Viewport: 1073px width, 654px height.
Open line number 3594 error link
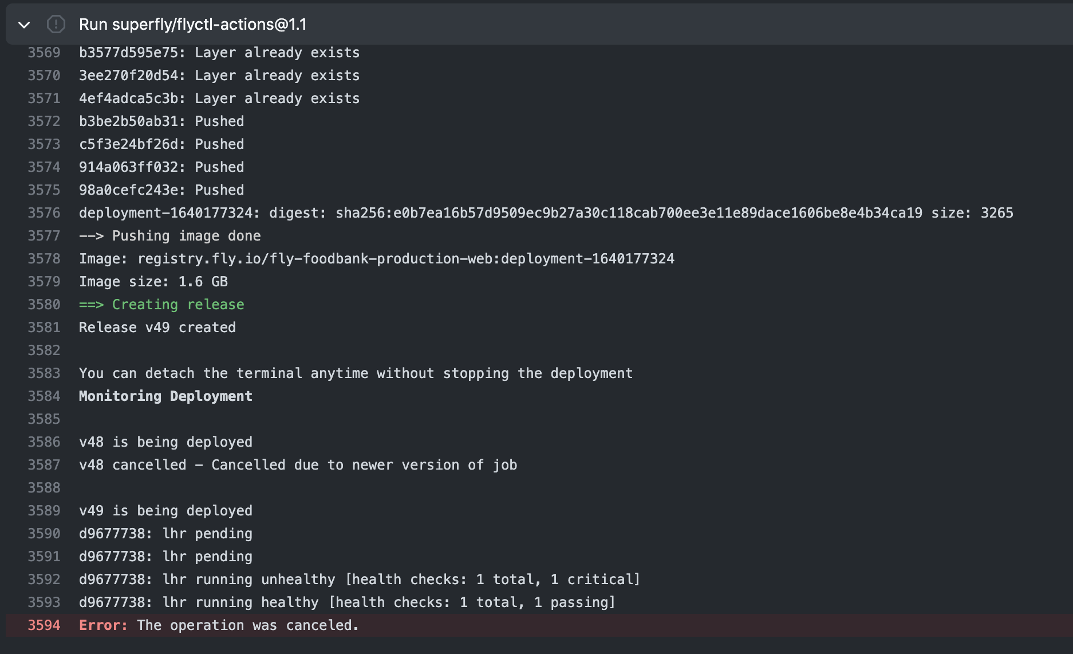(44, 625)
